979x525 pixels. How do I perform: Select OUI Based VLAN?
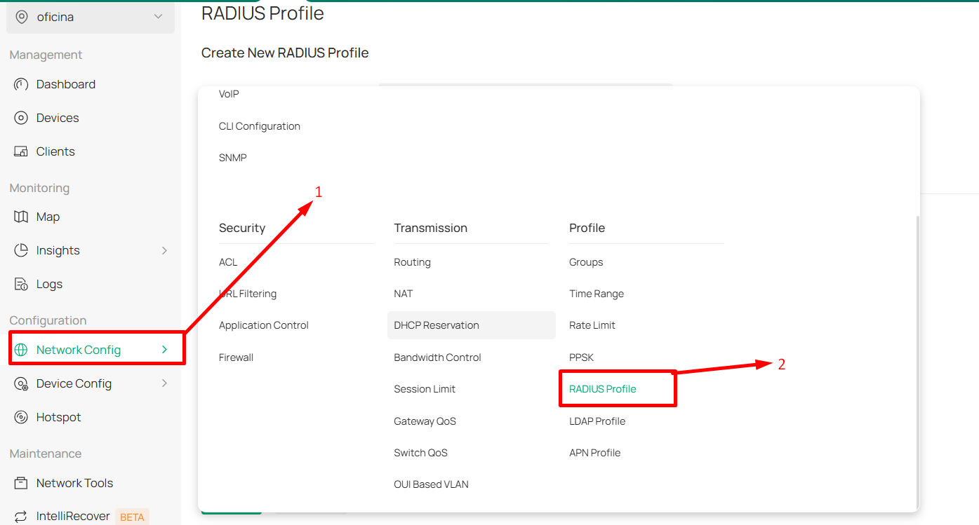point(431,484)
